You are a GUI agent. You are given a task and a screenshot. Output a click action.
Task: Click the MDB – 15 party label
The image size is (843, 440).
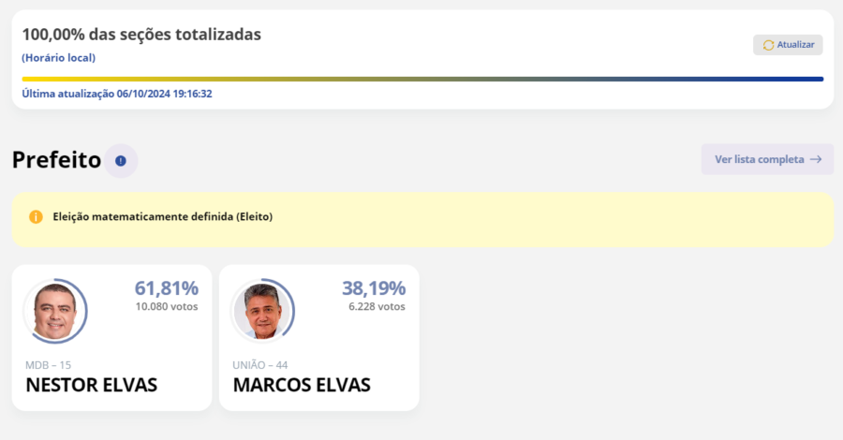(x=48, y=365)
